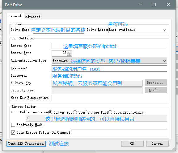The width and height of the screenshot is (178, 153).
Task: Click the Security Key field
Action: 97,91
